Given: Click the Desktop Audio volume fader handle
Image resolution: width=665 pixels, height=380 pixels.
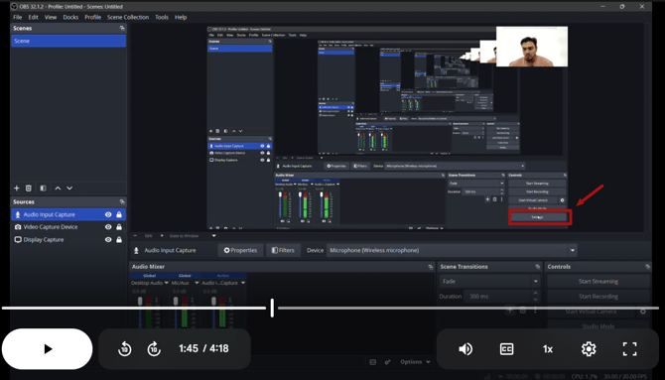Looking at the screenshot, I should tap(140, 301).
